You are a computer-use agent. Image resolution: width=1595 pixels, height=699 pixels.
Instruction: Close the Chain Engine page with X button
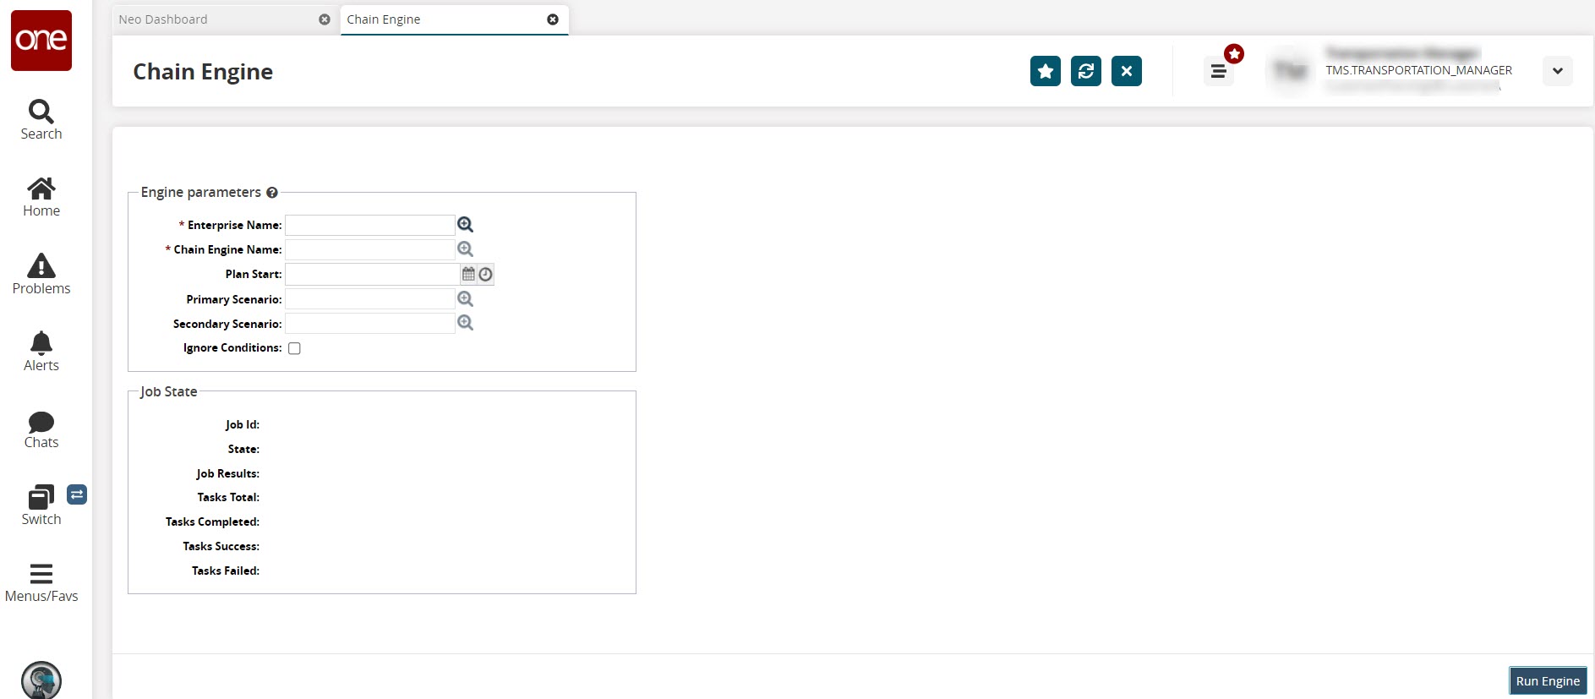point(1127,71)
